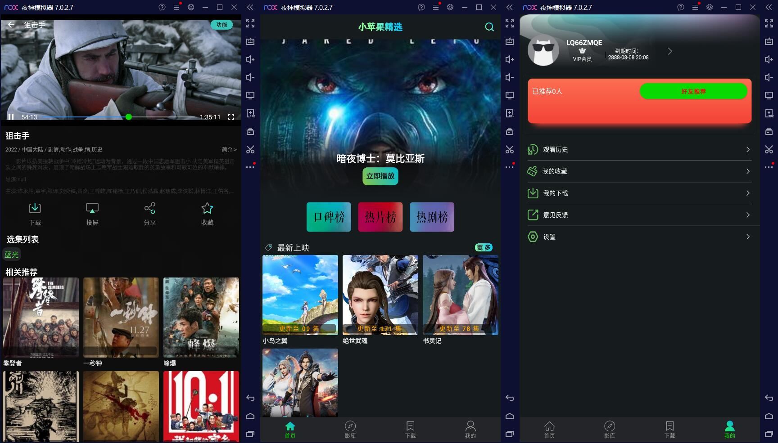This screenshot has width=778, height=443.
Task: Open the 峰爆 recommended poster
Action: pyautogui.click(x=201, y=318)
